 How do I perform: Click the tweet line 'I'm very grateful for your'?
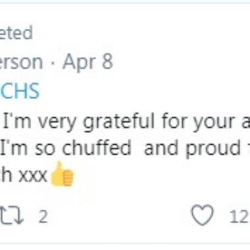[125, 122]
